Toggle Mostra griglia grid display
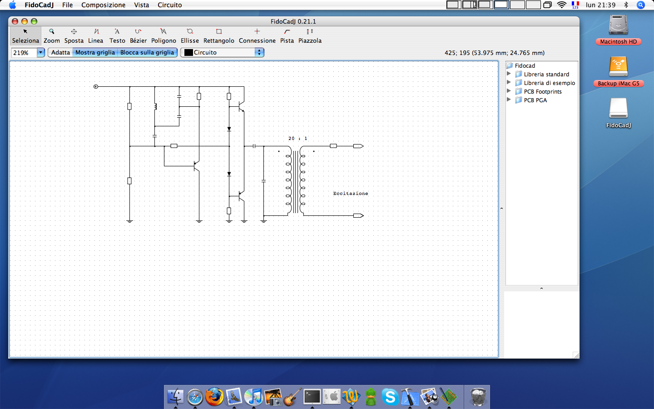The width and height of the screenshot is (654, 409). (95, 53)
